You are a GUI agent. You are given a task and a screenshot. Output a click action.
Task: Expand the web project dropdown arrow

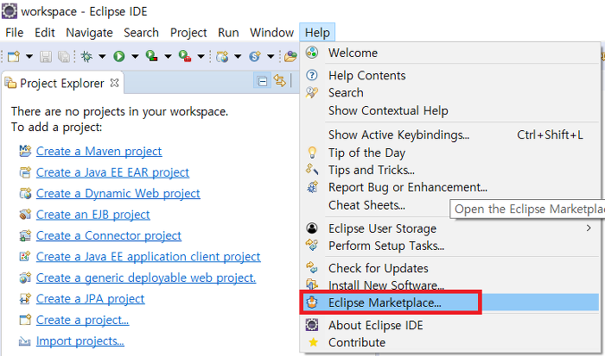pyautogui.click(x=238, y=57)
